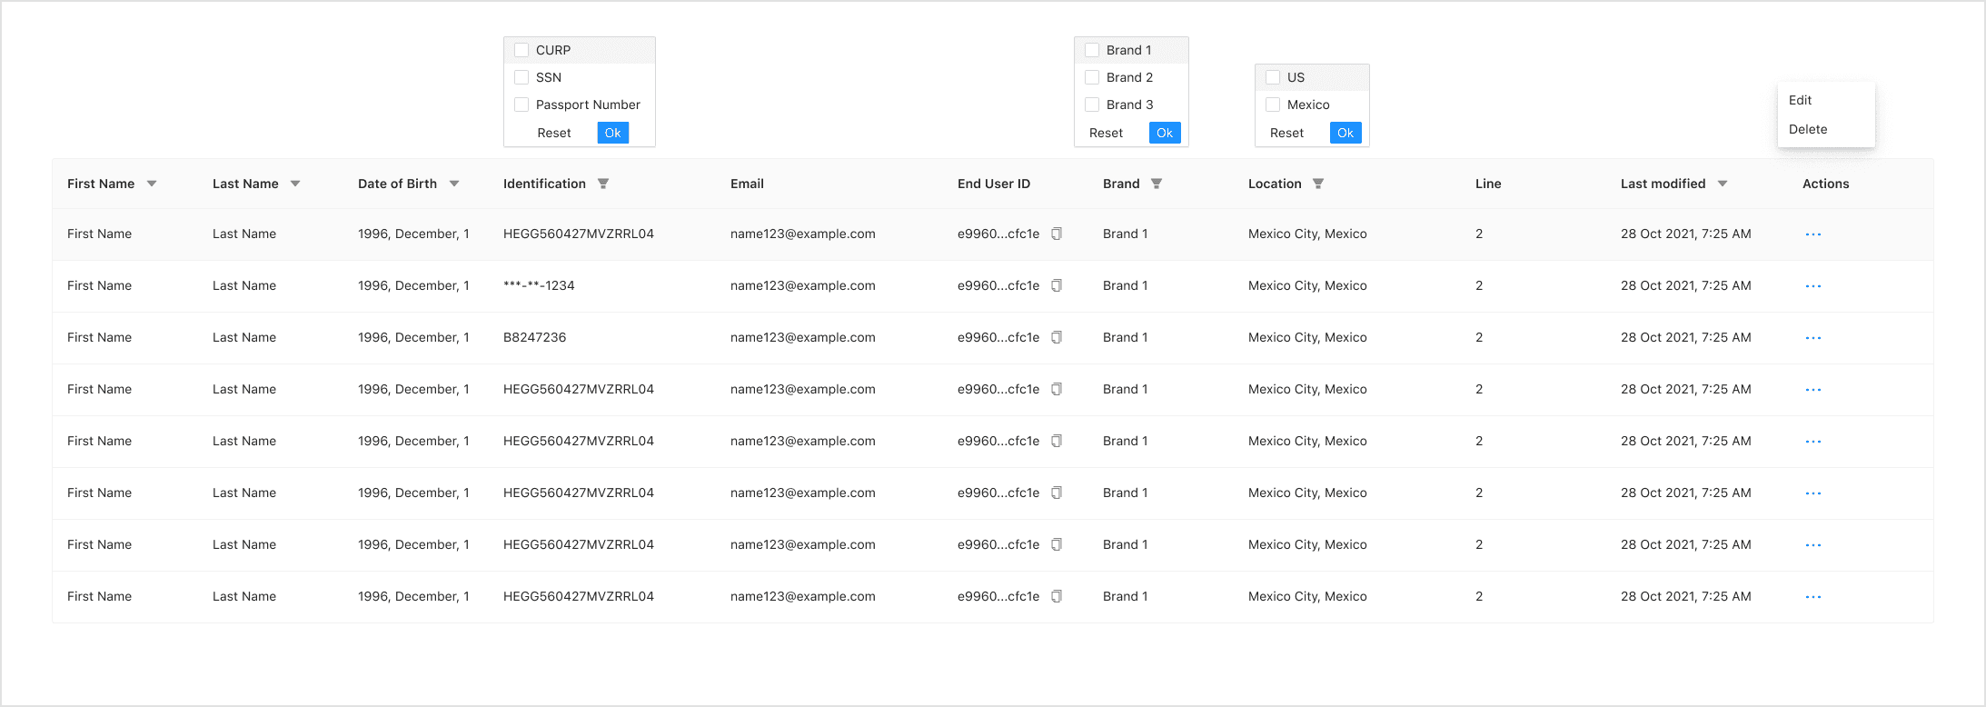This screenshot has height=707, width=1986.
Task: Open actions ellipsis for last row
Action: click(1813, 597)
